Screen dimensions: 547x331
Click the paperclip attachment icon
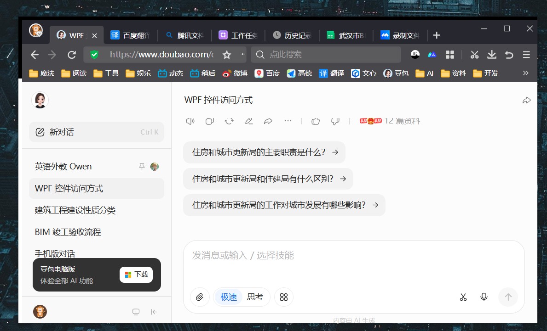click(x=200, y=297)
